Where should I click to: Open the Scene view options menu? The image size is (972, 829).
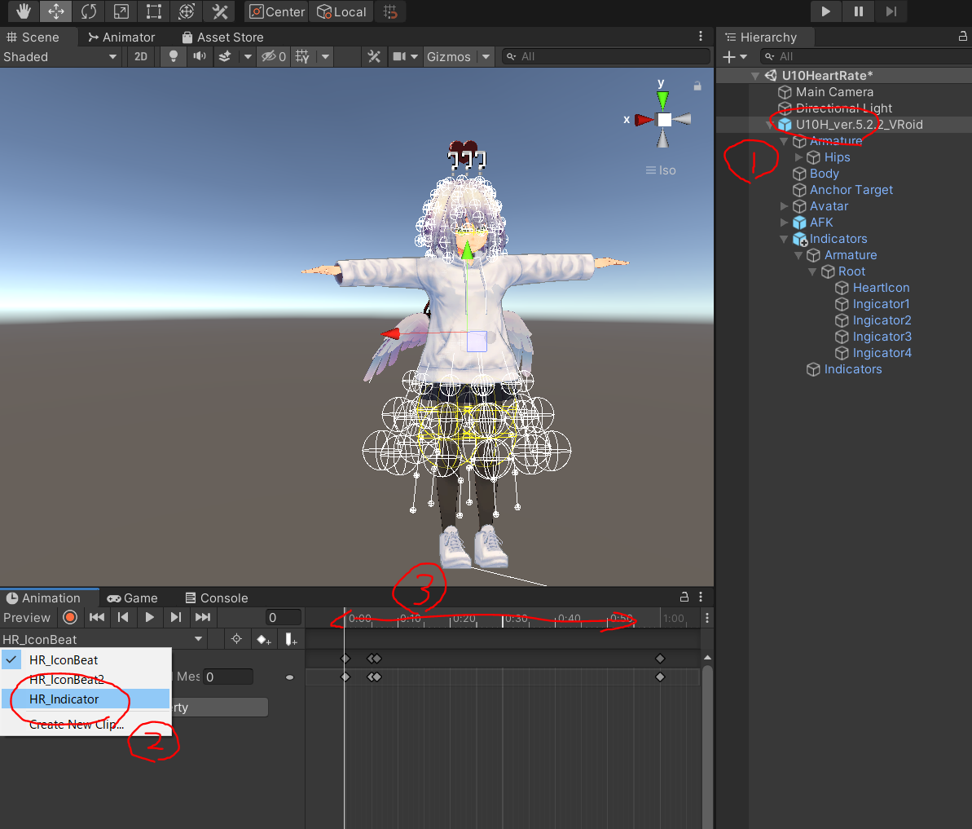(701, 37)
